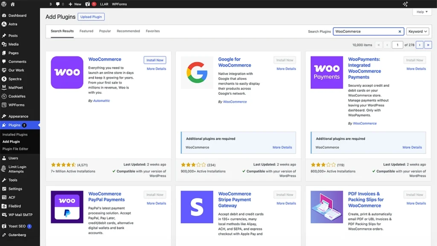Open PDF Invoices & Packing Slips title

pos(366,200)
